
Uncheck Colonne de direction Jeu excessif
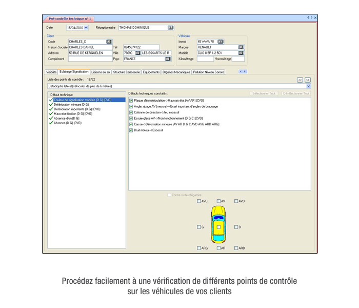point(131,112)
